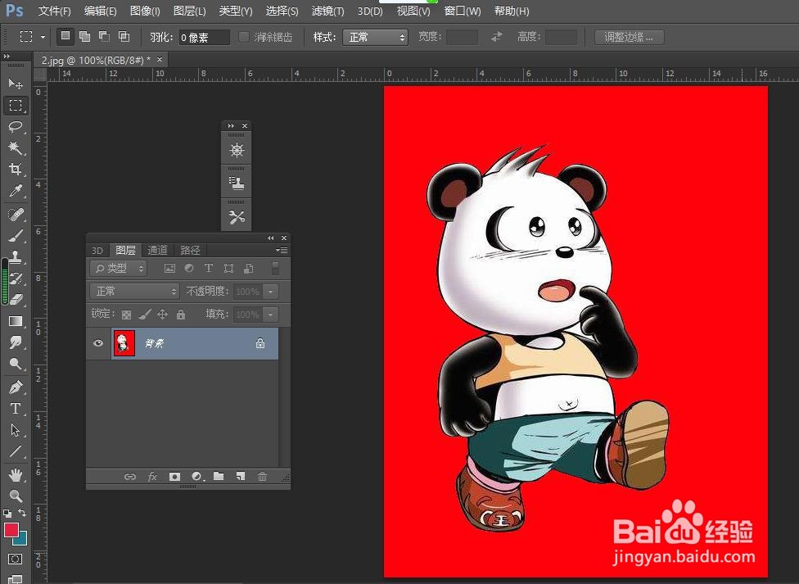Select the Rectangular Marquee tool in toolbox

pos(16,105)
